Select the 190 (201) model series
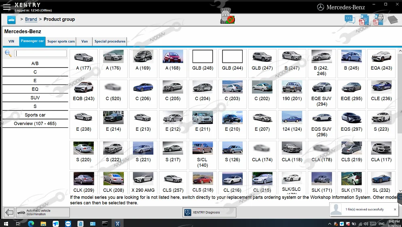402x227 pixels. tap(292, 94)
